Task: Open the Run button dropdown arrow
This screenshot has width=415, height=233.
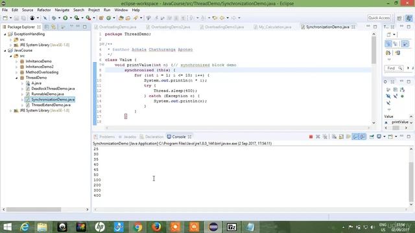Action: (x=71, y=18)
